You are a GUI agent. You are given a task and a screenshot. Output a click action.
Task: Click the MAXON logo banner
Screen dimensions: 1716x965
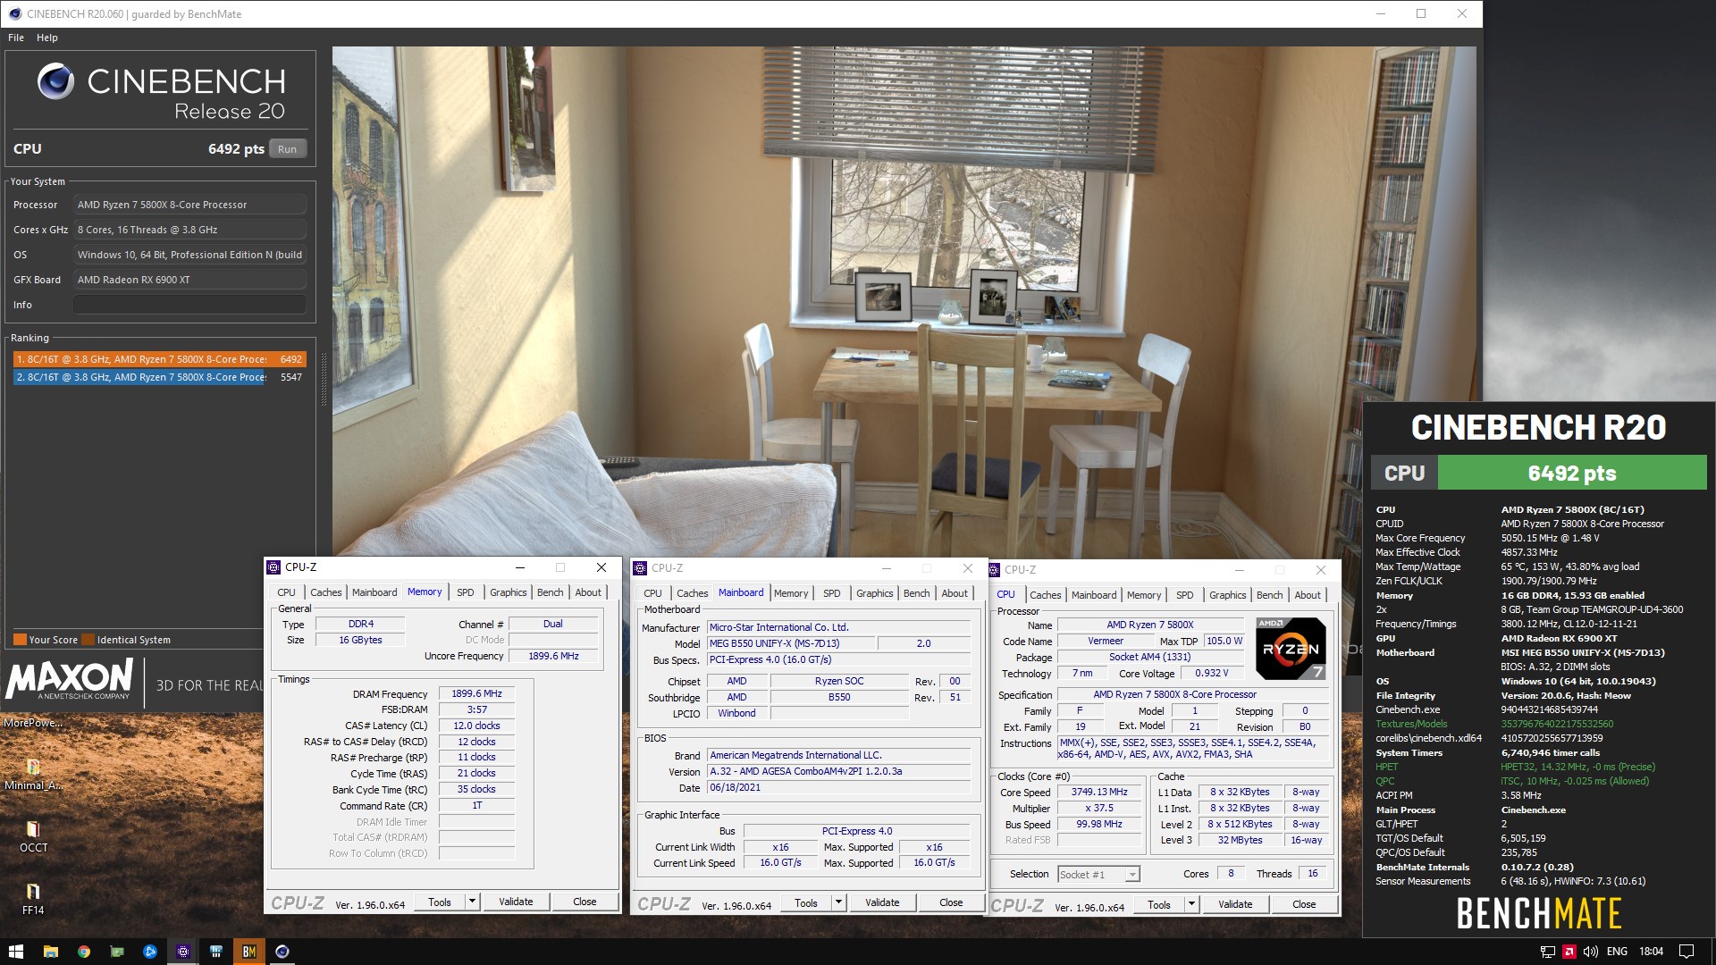(70, 680)
